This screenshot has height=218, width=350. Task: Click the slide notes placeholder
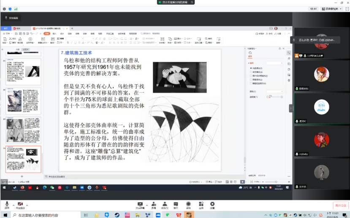(57, 177)
